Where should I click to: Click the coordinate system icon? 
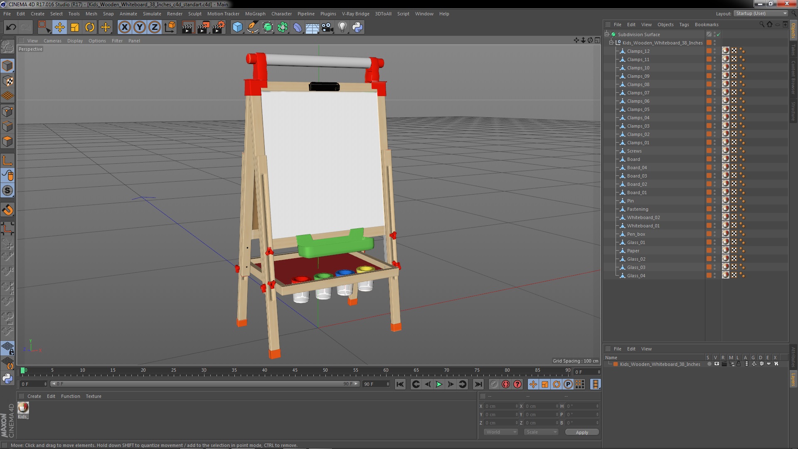pyautogui.click(x=170, y=27)
